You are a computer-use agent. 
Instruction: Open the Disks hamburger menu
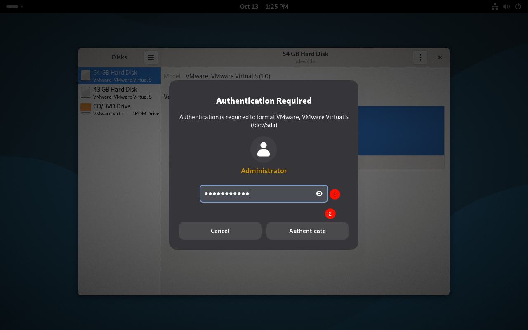click(x=151, y=57)
